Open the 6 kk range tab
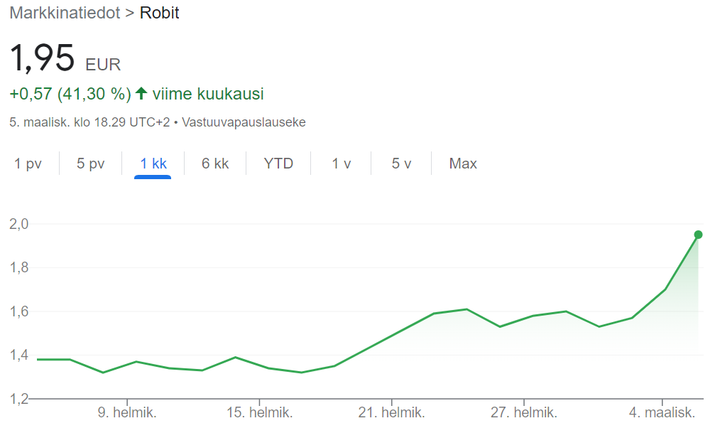720x428 pixels. pyautogui.click(x=215, y=164)
